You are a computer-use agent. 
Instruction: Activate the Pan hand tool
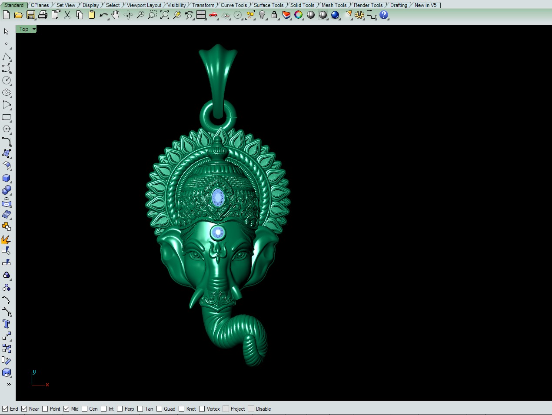(116, 15)
